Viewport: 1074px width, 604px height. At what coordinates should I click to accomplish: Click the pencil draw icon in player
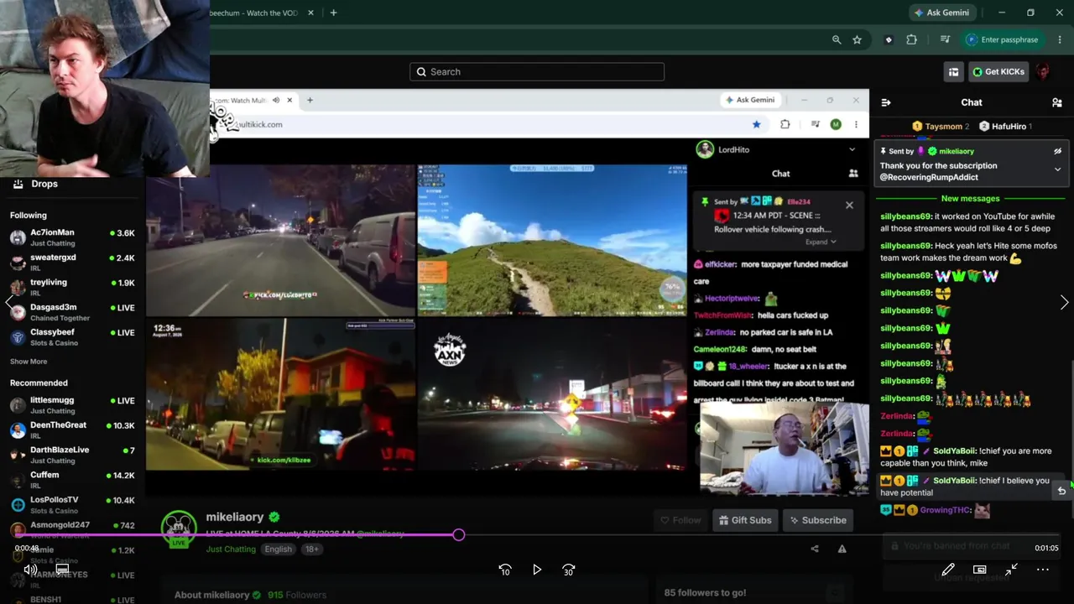(x=948, y=570)
